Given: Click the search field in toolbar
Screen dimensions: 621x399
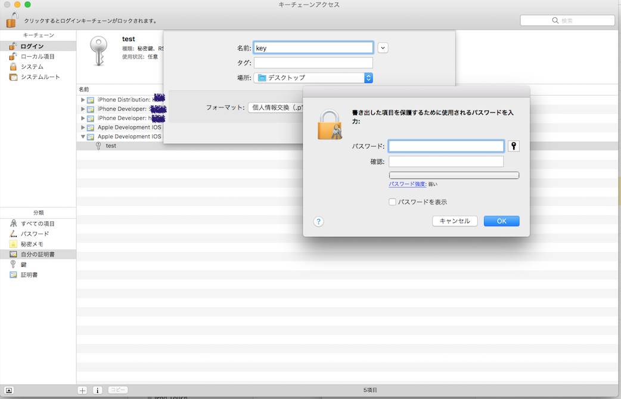Looking at the screenshot, I should [567, 20].
